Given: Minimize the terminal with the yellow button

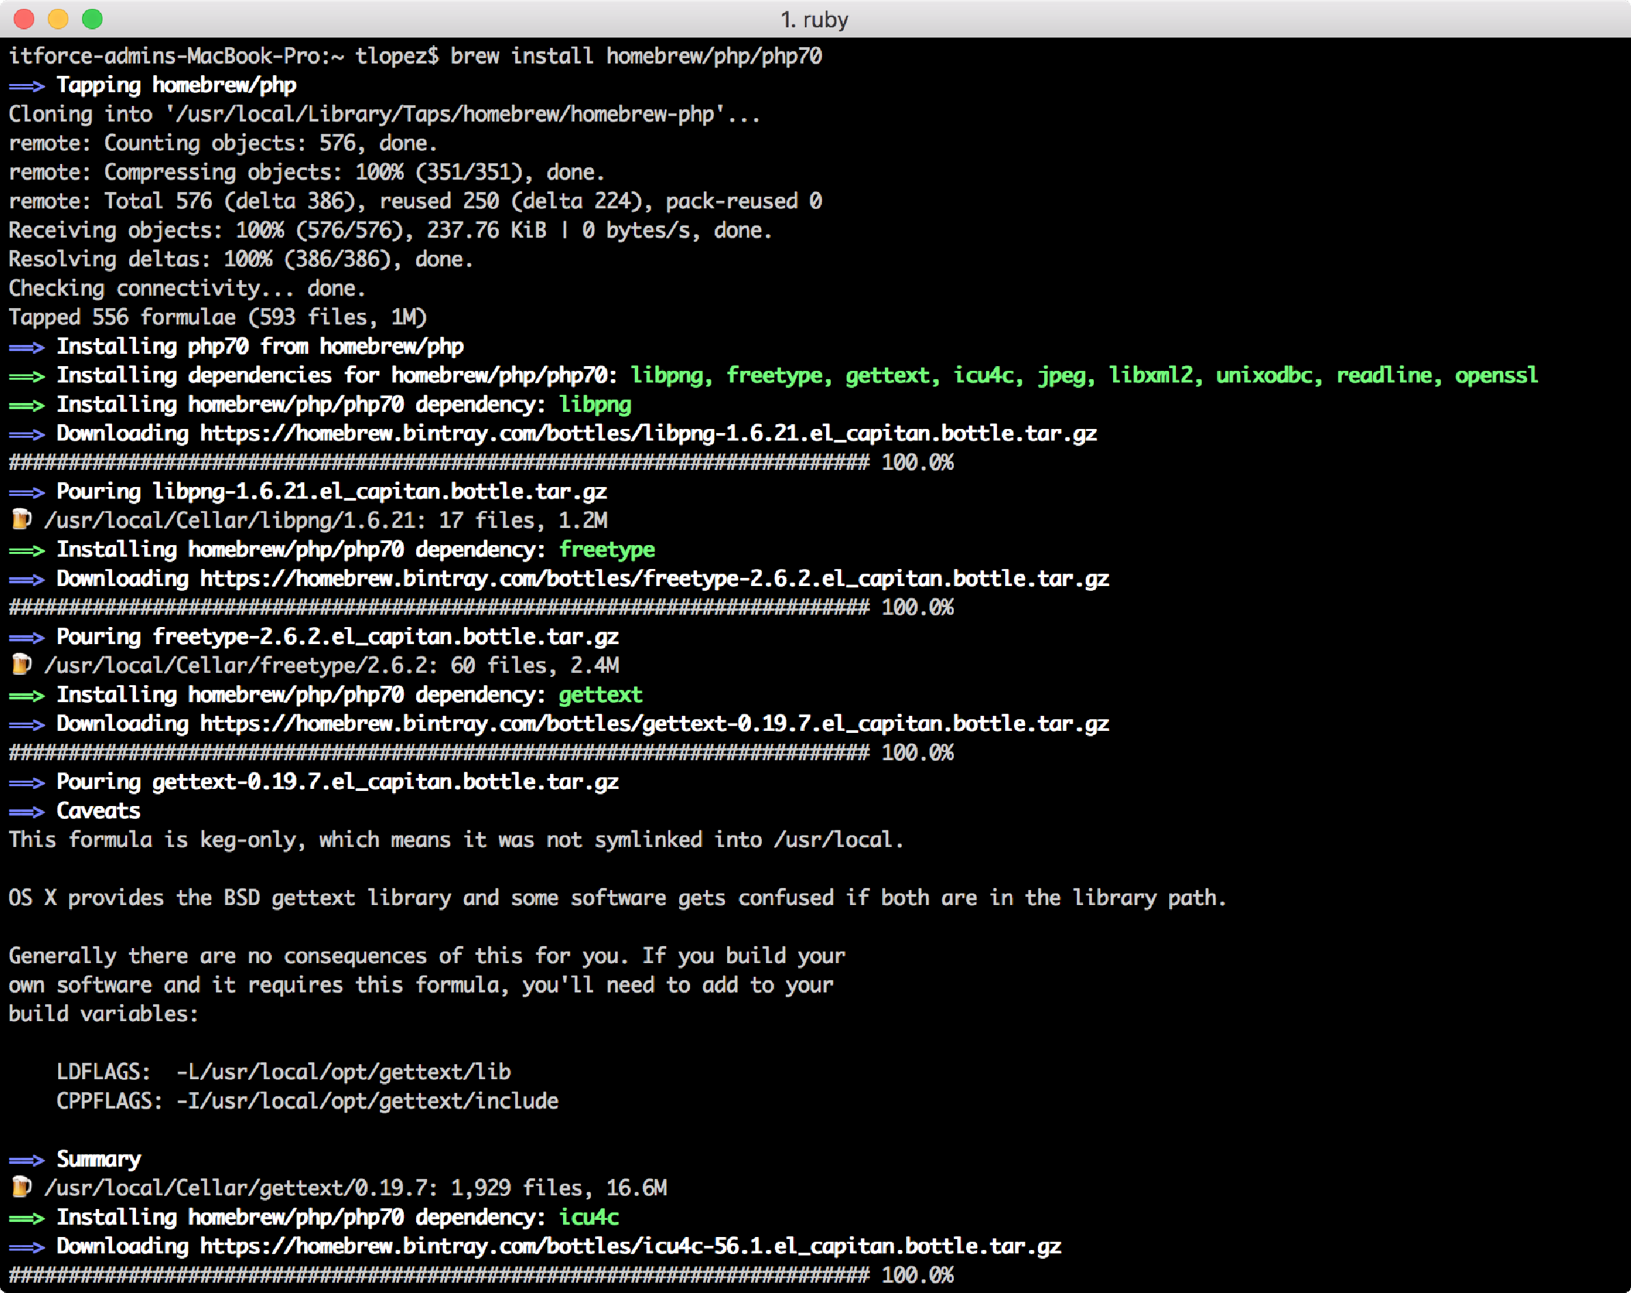Looking at the screenshot, I should (58, 19).
